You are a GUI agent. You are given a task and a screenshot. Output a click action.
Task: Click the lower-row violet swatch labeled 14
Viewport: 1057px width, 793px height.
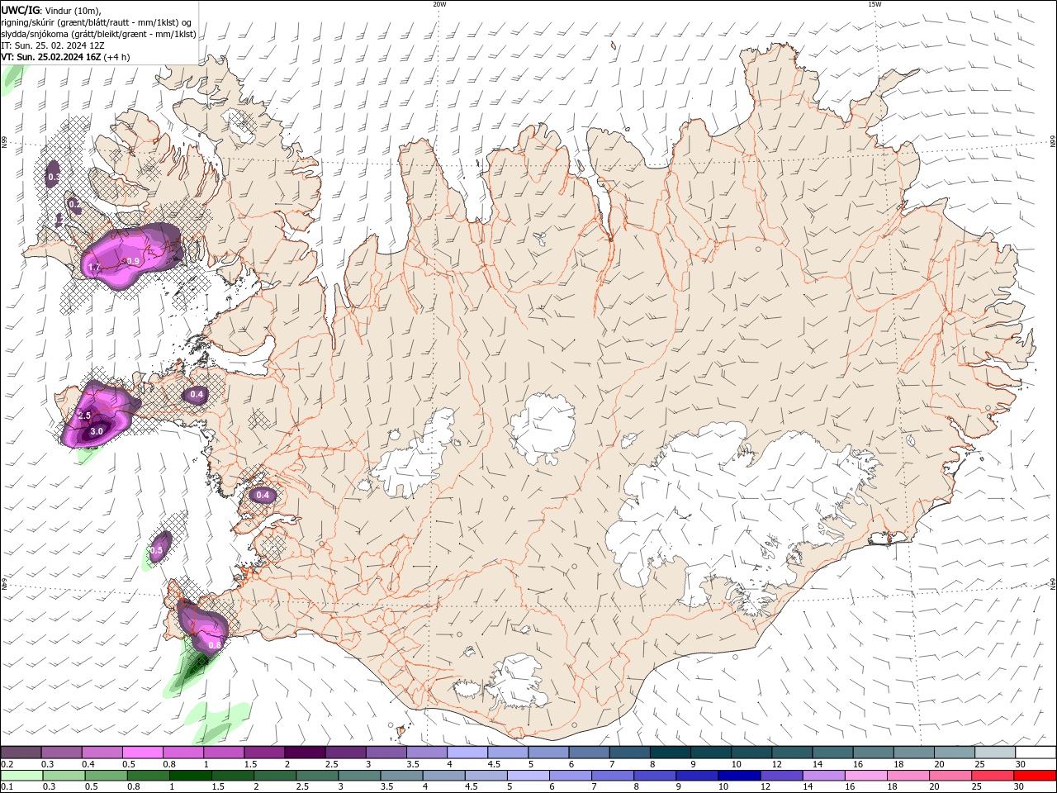(824, 776)
